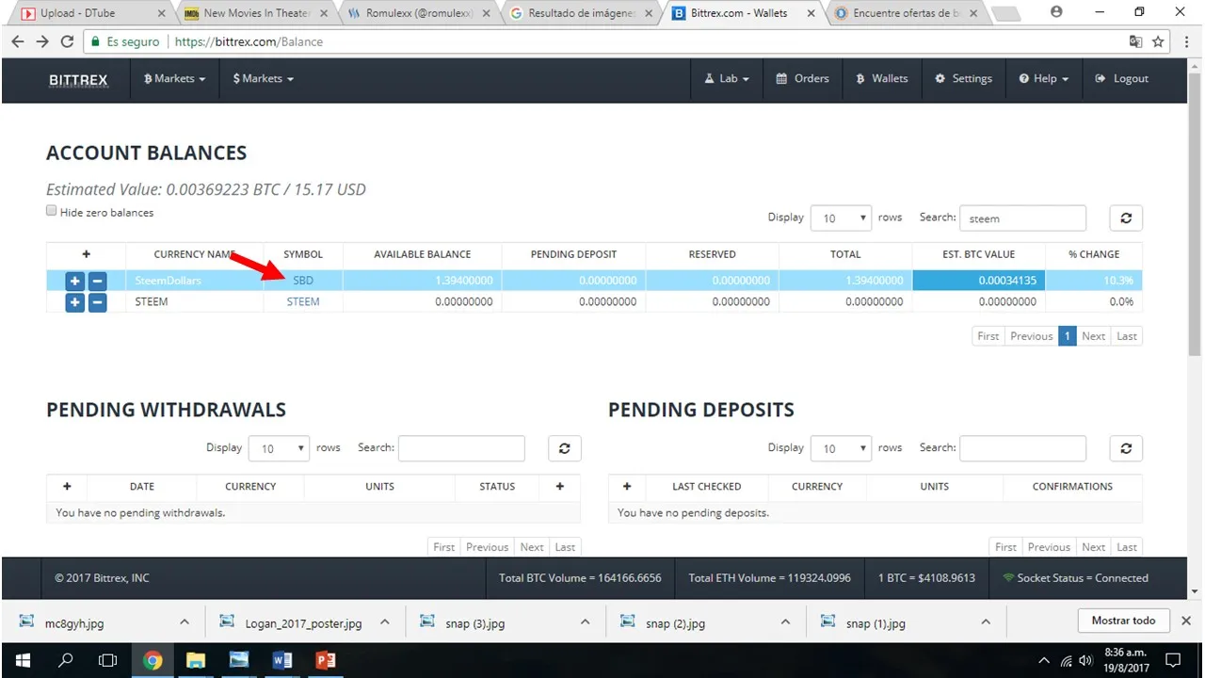Open the Logan_2017_poster.jpg download options arrow
The image size is (1205, 678).
384,622
